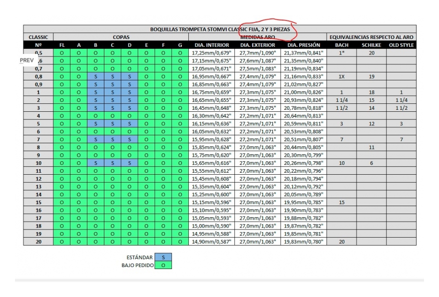
Task: Click interior diameter 16,15mm/0,636"
Action: tap(212, 123)
